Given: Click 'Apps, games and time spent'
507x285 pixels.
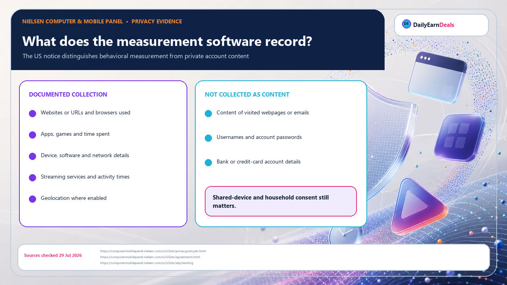Looking at the screenshot, I should point(75,134).
